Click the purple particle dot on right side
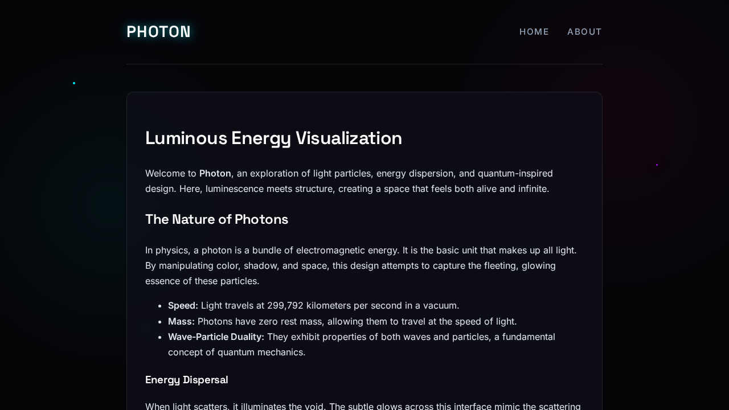Screen dimensions: 729x410 tap(657, 165)
